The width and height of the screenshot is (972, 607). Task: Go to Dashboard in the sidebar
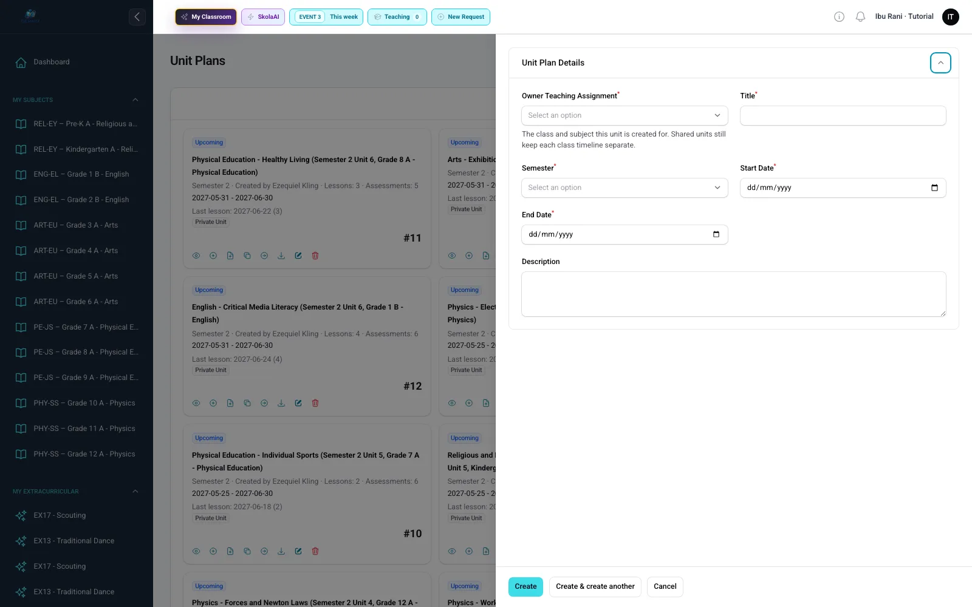coord(77,62)
